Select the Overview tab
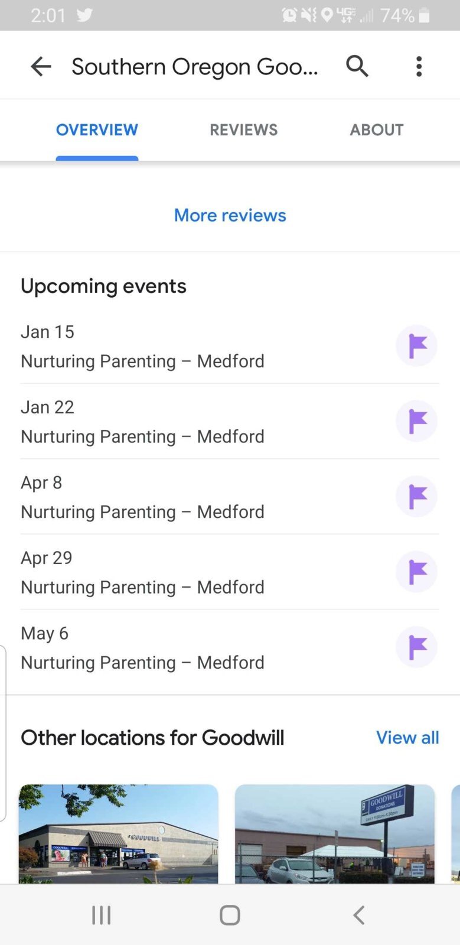The image size is (460, 945). [97, 130]
